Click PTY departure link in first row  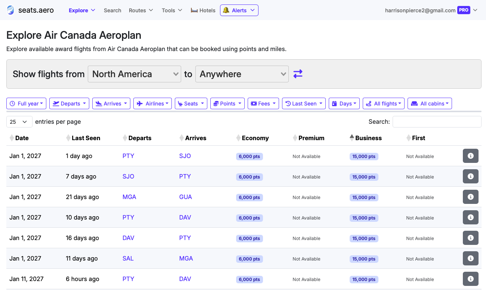(128, 156)
